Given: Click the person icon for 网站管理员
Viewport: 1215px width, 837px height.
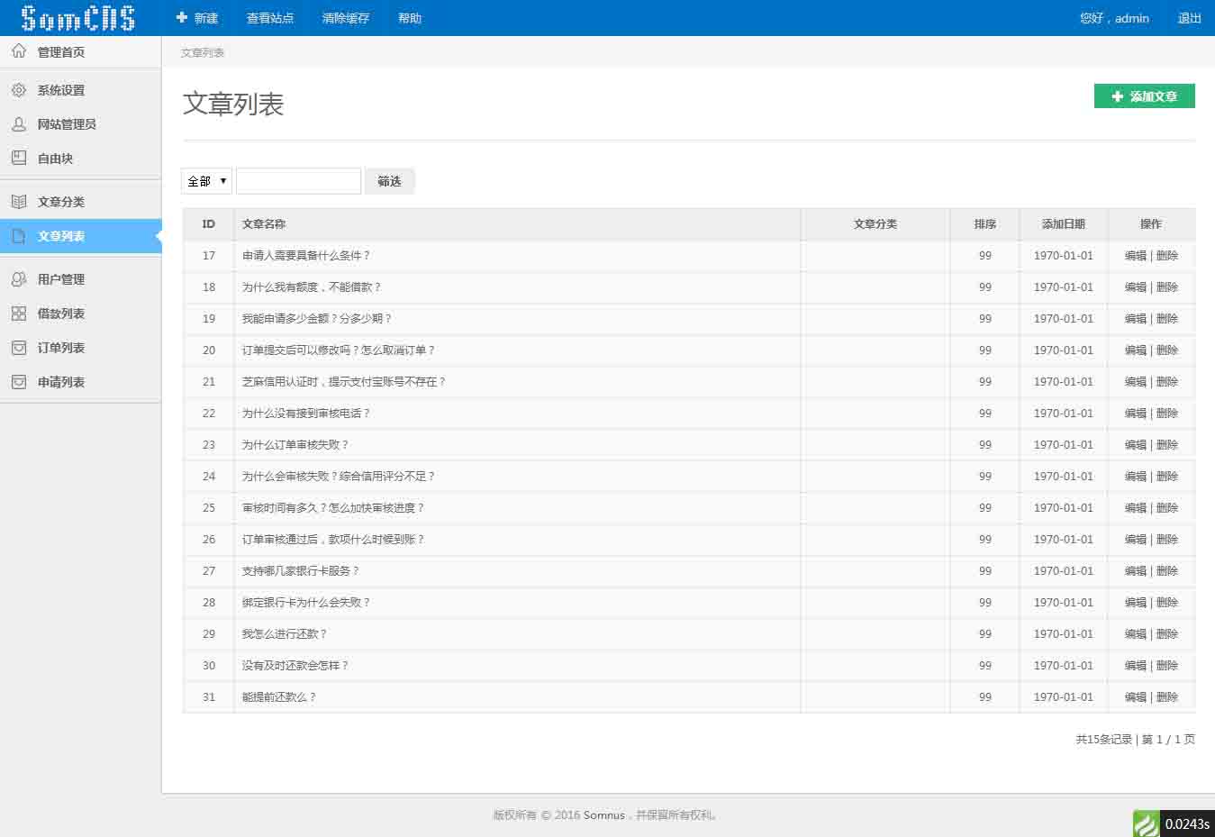Looking at the screenshot, I should click(x=19, y=124).
